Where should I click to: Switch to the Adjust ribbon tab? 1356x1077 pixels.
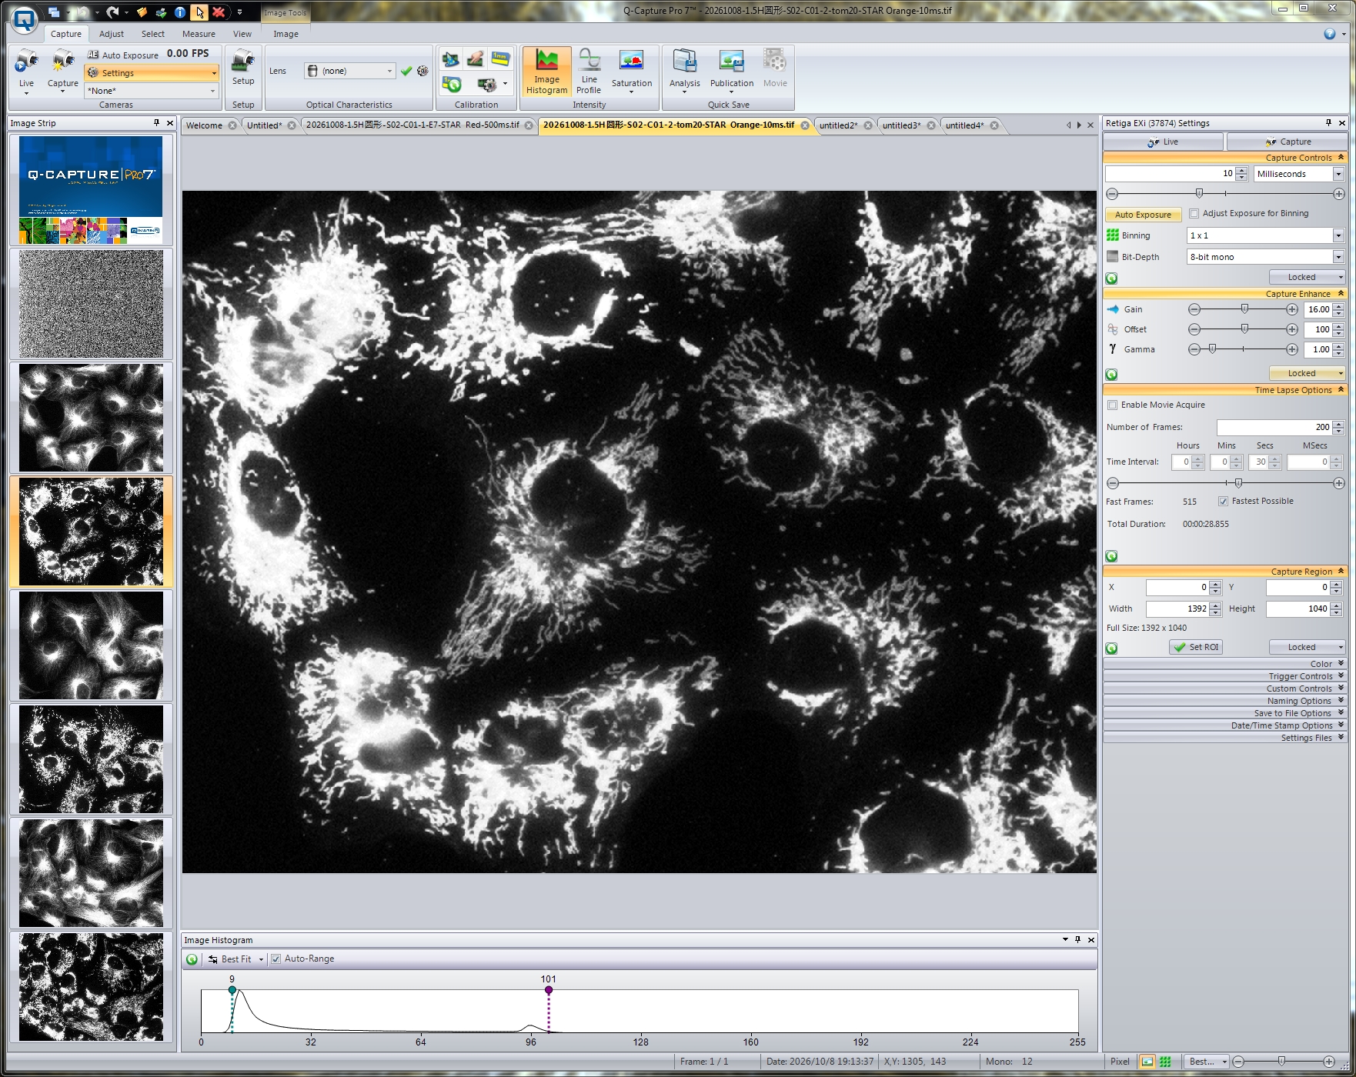(111, 34)
